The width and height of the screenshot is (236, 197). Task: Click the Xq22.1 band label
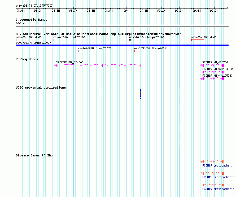(x=21, y=23)
